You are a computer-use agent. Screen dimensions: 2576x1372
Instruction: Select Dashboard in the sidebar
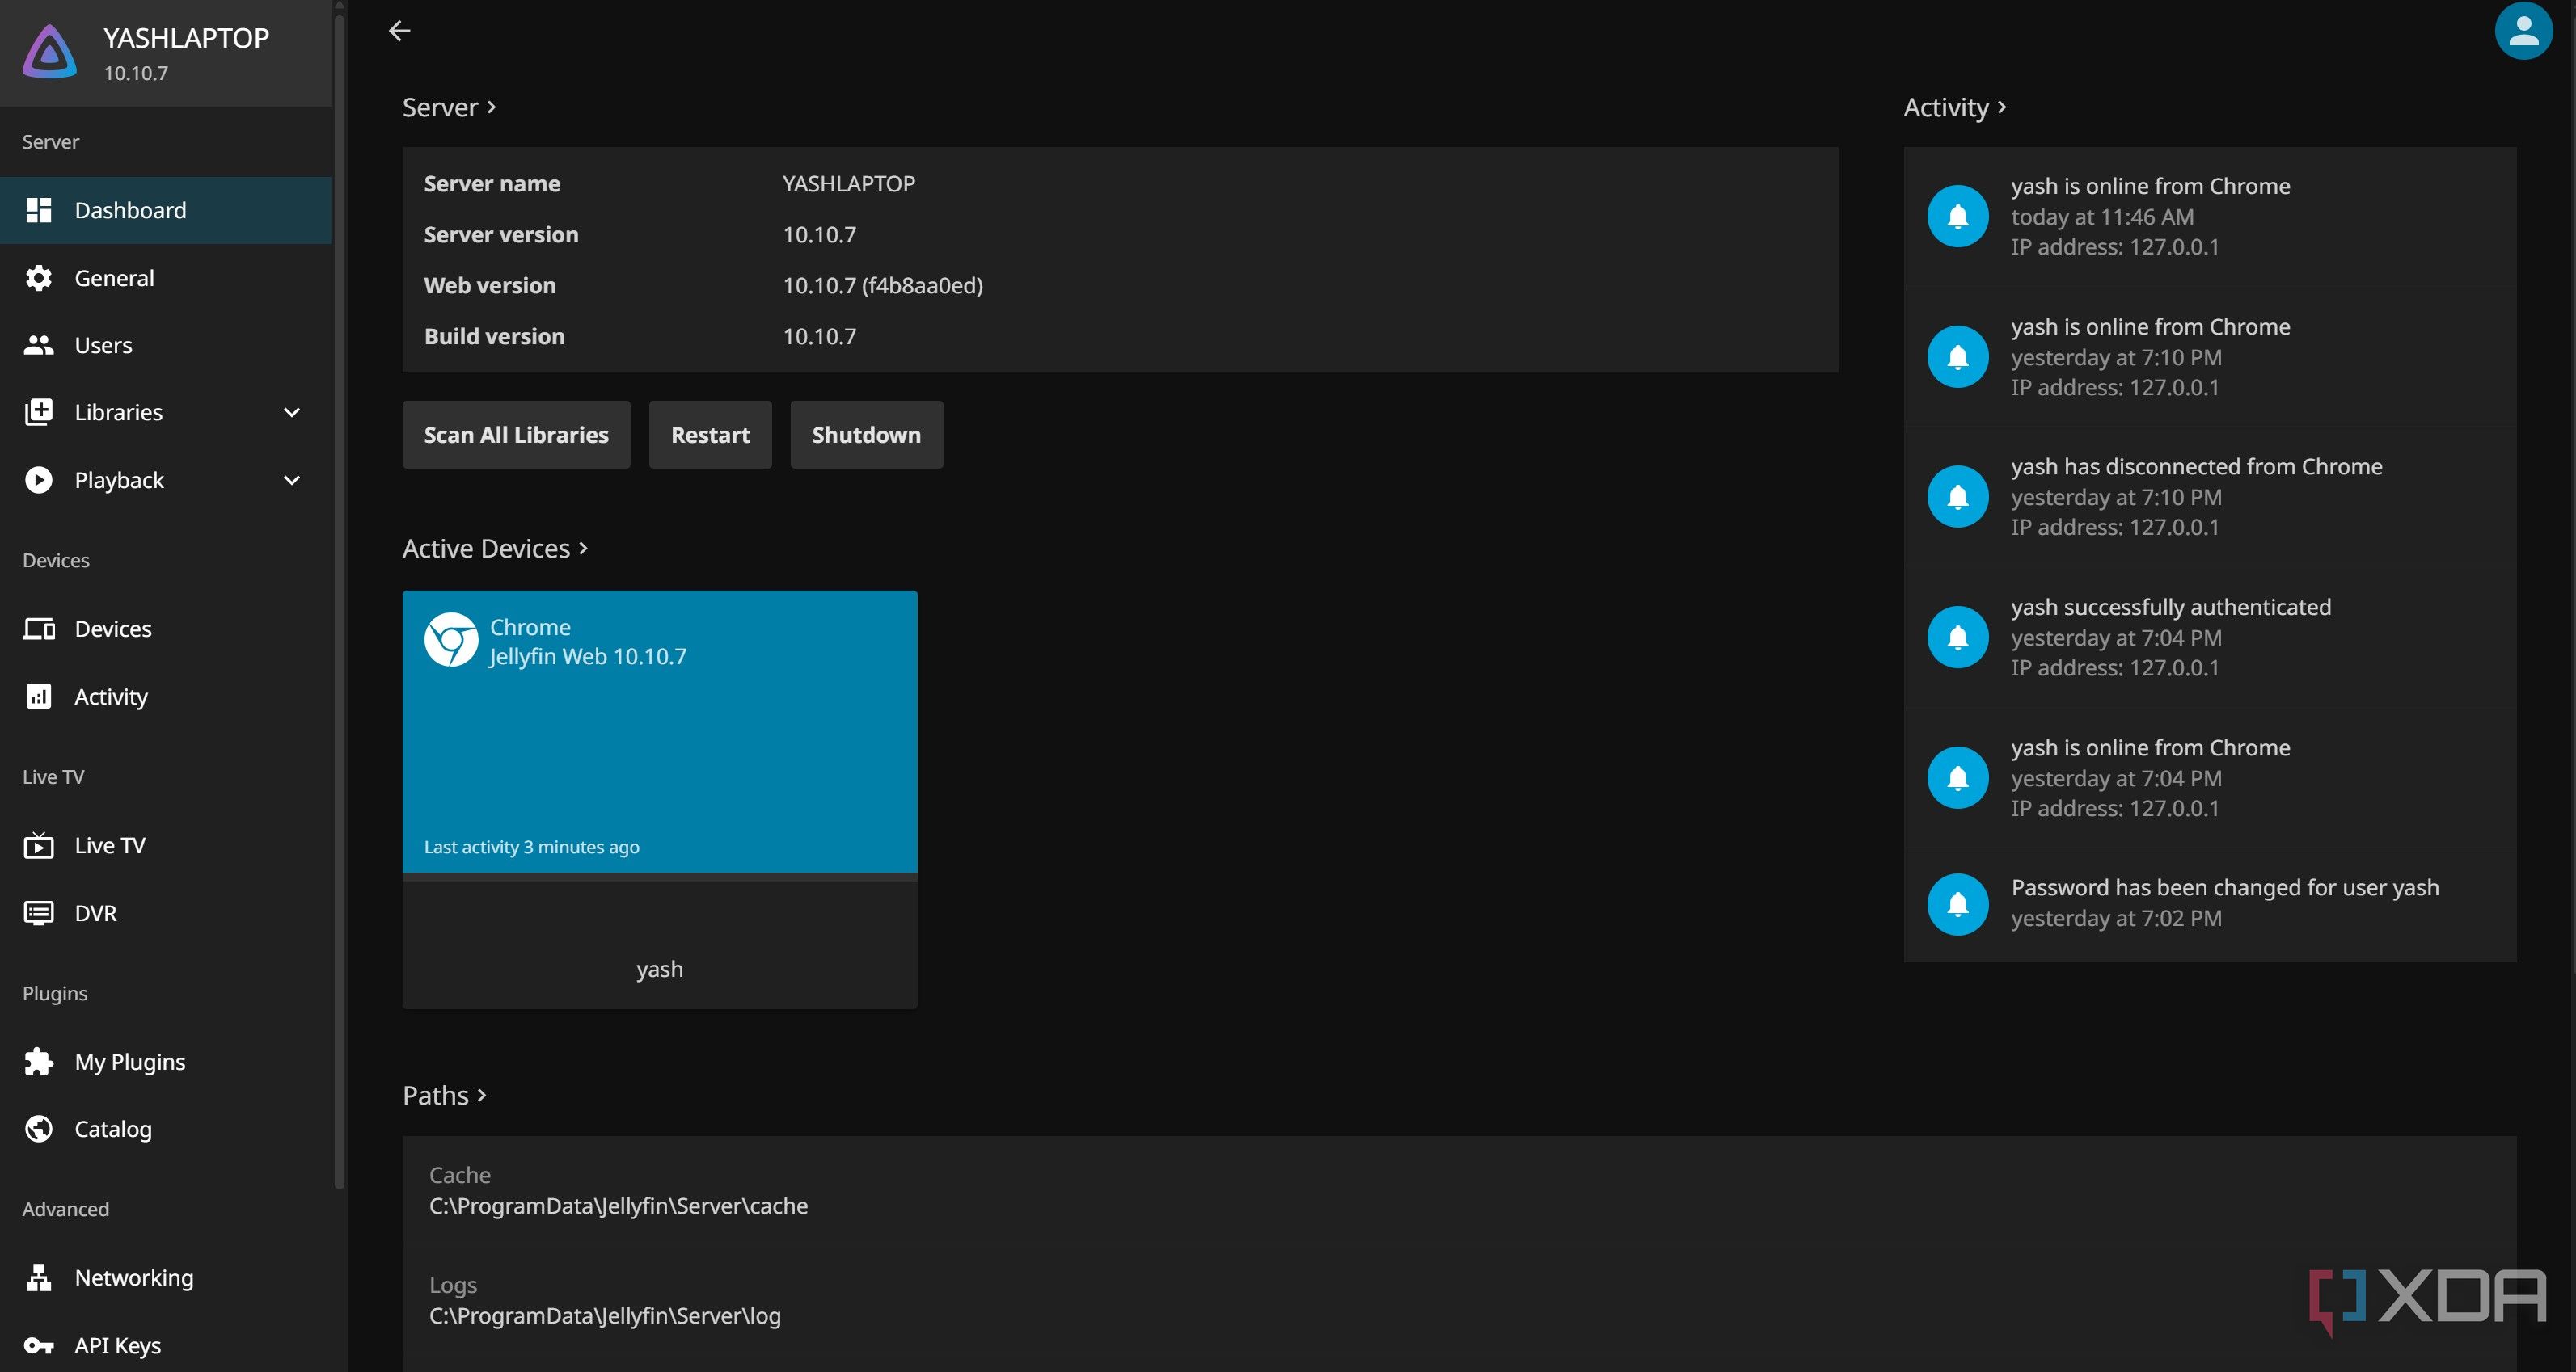click(x=130, y=210)
